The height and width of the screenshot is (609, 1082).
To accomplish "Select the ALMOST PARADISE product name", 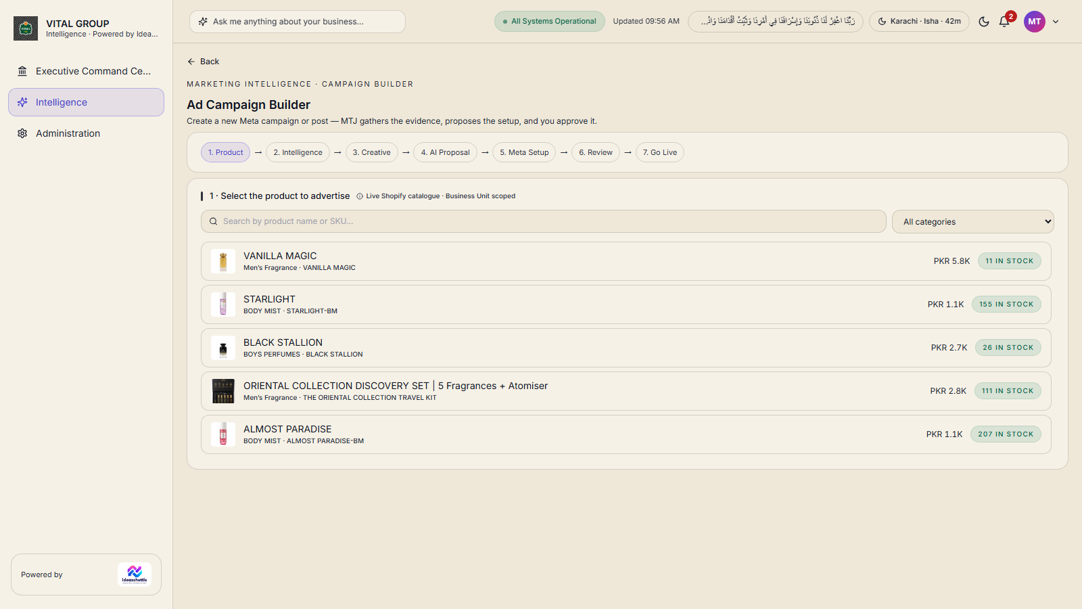I will (287, 429).
